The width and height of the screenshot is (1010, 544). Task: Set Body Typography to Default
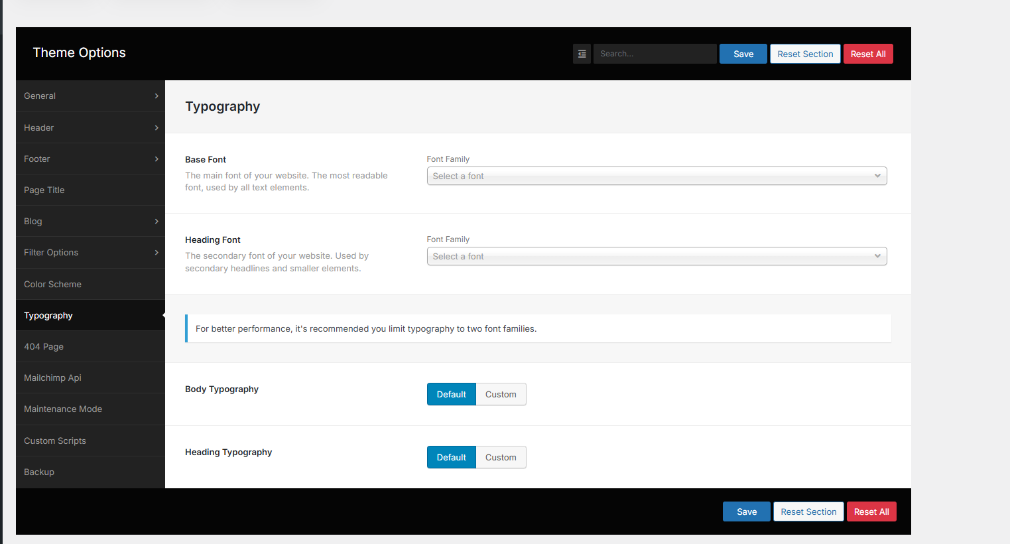(x=451, y=394)
